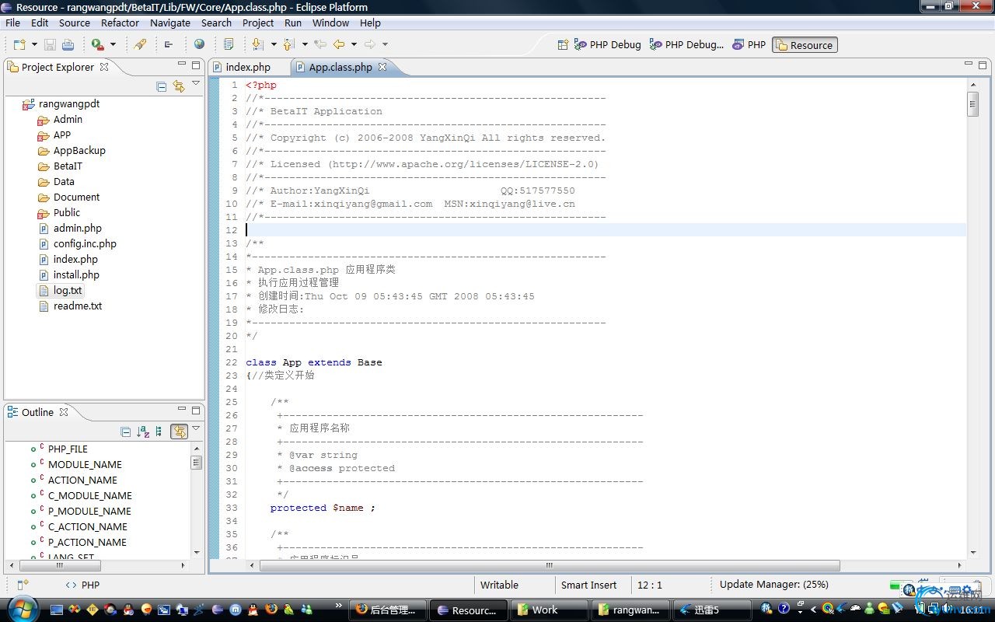This screenshot has width=995, height=622.
Task: Select the Resource perspective button
Action: point(805,45)
